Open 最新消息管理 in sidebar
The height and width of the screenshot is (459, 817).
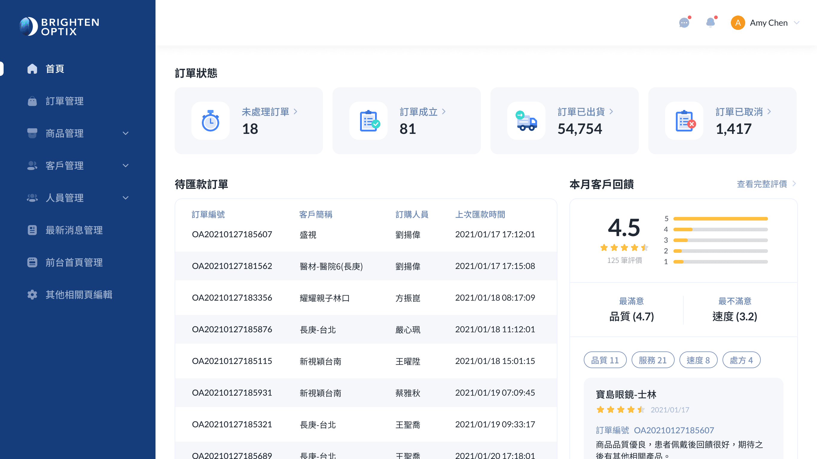[x=74, y=230]
